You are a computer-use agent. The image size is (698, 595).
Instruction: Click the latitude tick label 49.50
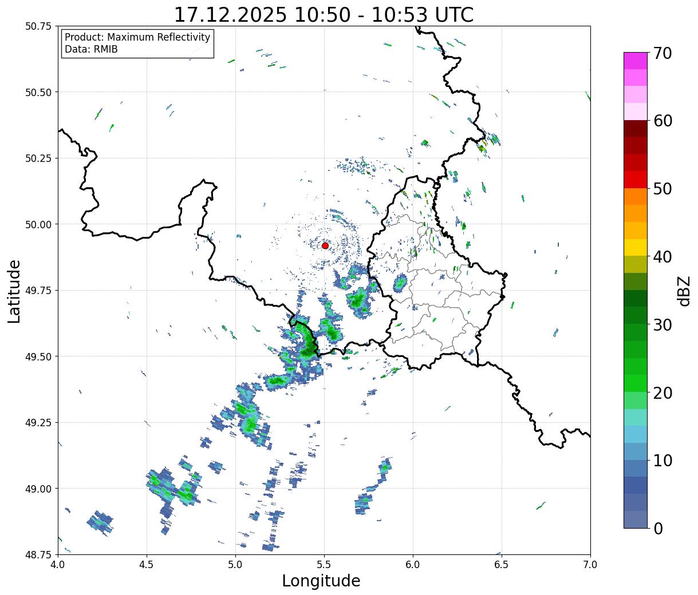point(38,356)
